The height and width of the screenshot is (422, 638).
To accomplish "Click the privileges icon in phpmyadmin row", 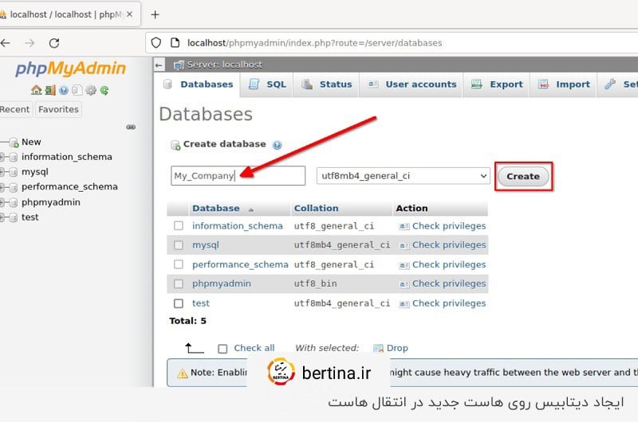I will [404, 284].
